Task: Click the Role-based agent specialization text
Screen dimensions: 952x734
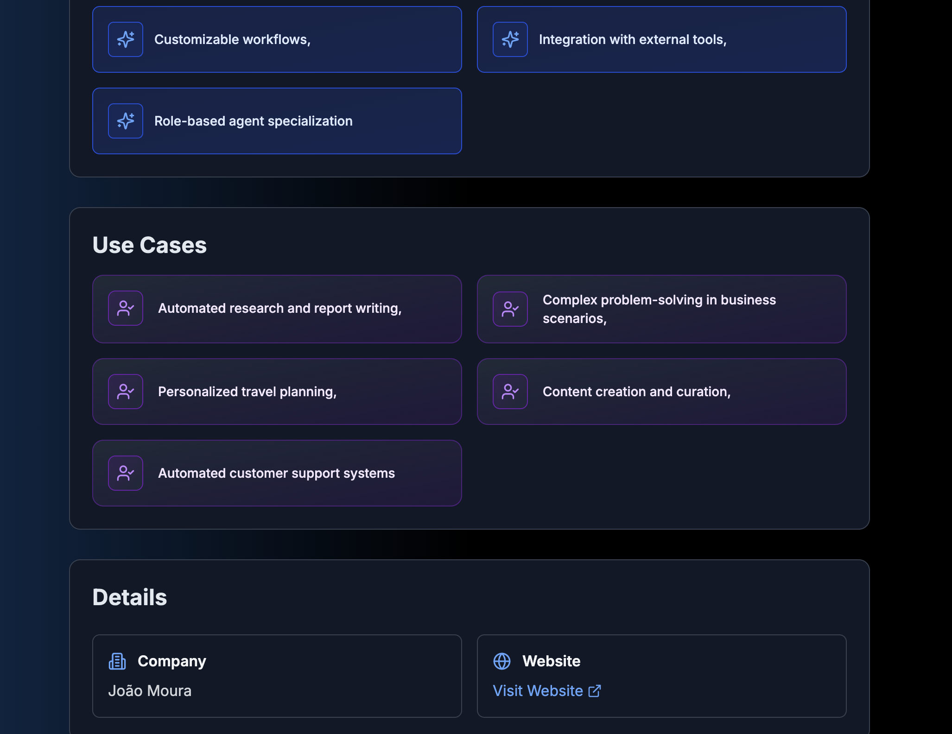Action: pos(253,121)
